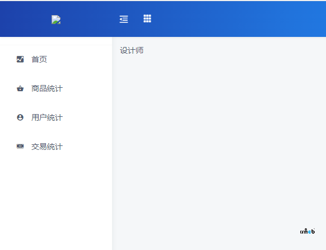Collapse the sidebar with the fold menu icon
The image size is (326, 250).
124,19
